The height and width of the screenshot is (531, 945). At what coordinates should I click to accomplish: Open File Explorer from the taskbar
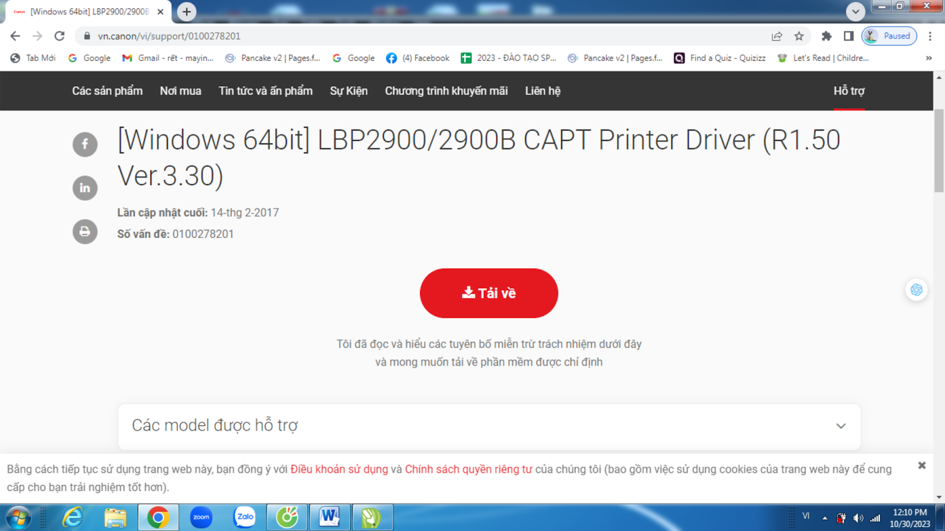(115, 518)
